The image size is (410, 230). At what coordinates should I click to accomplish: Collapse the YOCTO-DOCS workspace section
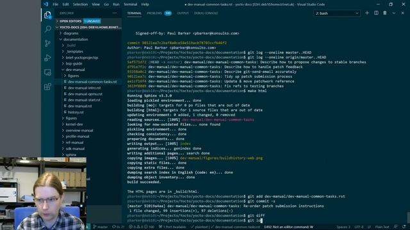click(x=89, y=27)
